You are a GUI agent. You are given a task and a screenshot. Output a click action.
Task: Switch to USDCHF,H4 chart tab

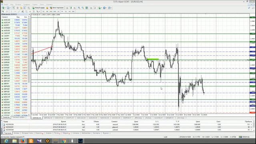click(x=59, y=118)
